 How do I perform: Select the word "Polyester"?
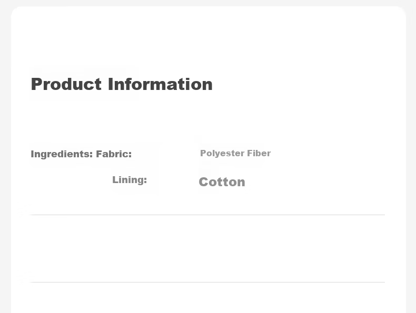222,154
